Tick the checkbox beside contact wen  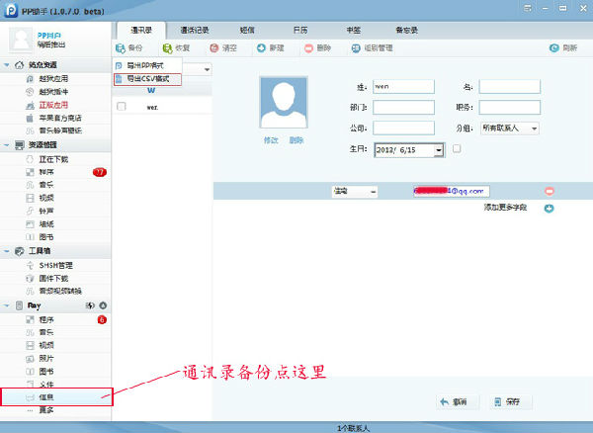[x=122, y=107]
